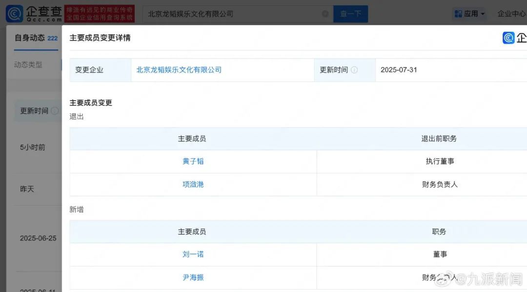Open 尹海振's member profile link
The width and height of the screenshot is (527, 292).
(193, 277)
